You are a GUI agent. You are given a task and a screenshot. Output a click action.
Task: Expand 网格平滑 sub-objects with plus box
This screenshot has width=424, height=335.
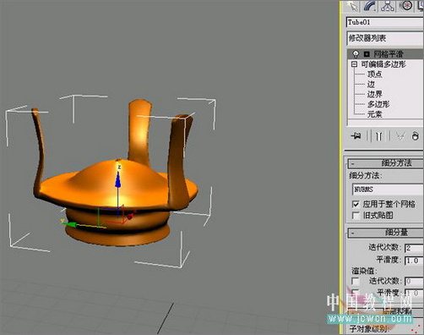tap(367, 54)
